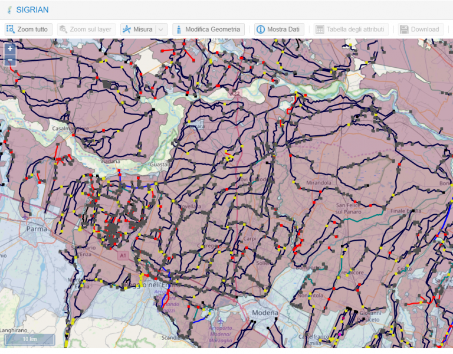
Task: Click the Finale Emilia map label
Action: 406,211
